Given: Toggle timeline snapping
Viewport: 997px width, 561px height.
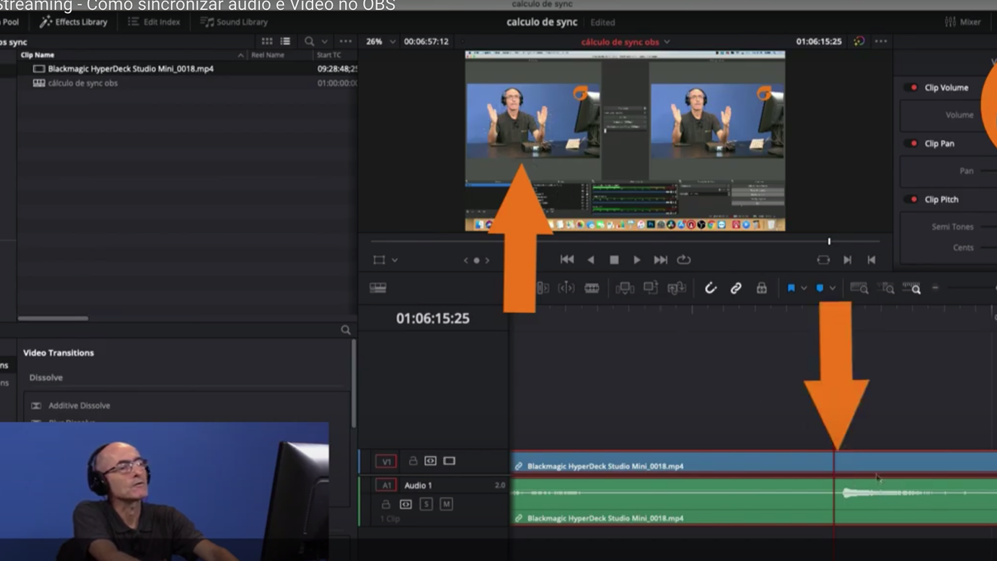Looking at the screenshot, I should [710, 288].
